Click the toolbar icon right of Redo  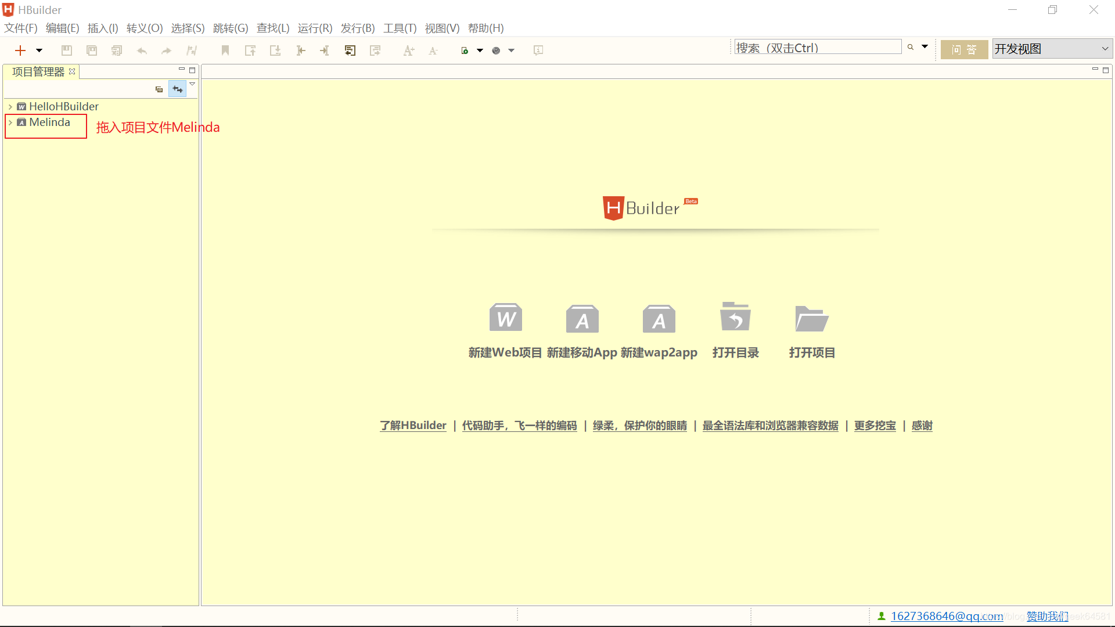[192, 51]
